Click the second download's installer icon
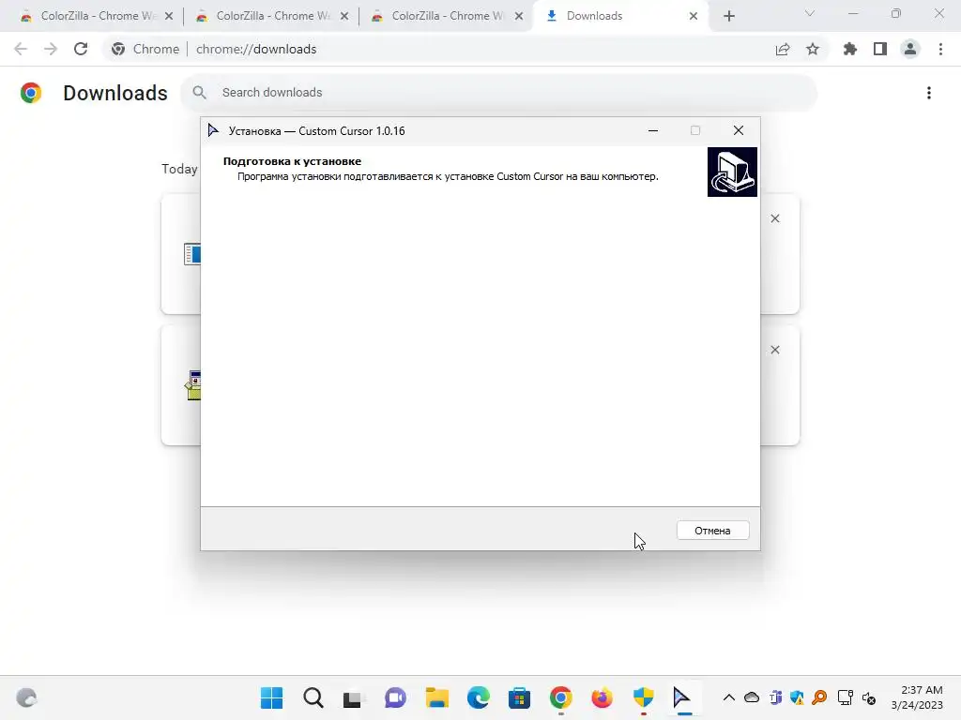 [x=193, y=385]
